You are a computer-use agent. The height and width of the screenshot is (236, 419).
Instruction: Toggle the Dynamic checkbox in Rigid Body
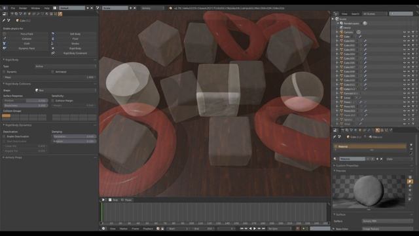(x=5, y=71)
